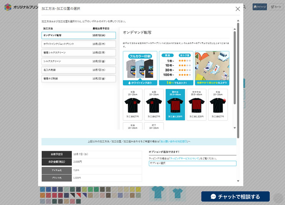This screenshot has width=285, height=205.
Task: Click the scroll-to-top chevron icon
Action: [x=278, y=198]
